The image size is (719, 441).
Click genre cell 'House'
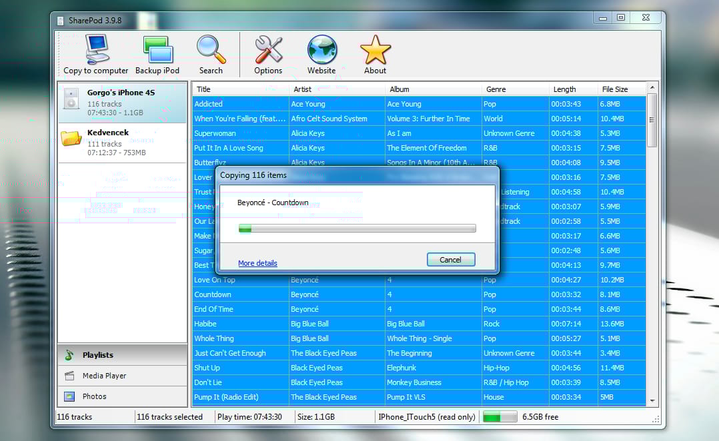click(x=494, y=397)
